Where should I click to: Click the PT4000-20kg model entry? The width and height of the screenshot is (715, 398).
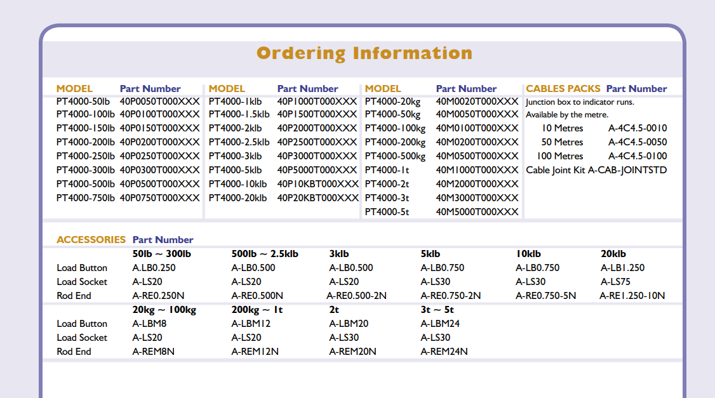click(392, 102)
